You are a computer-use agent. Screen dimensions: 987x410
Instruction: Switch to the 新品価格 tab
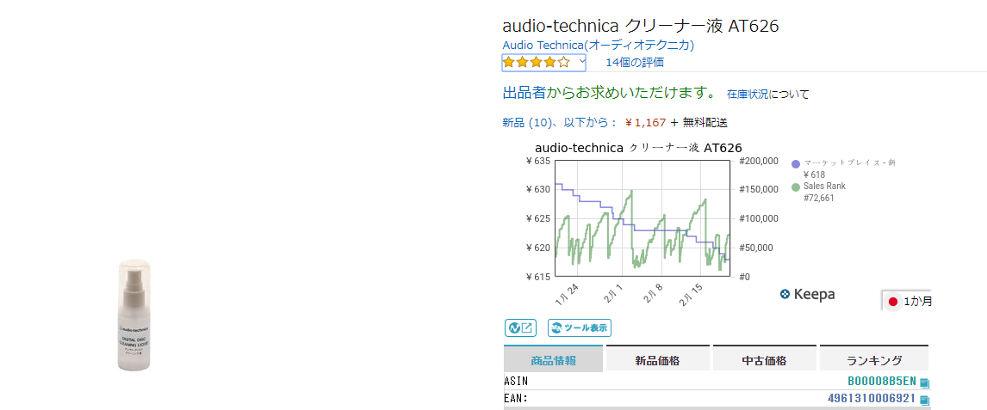tap(657, 360)
